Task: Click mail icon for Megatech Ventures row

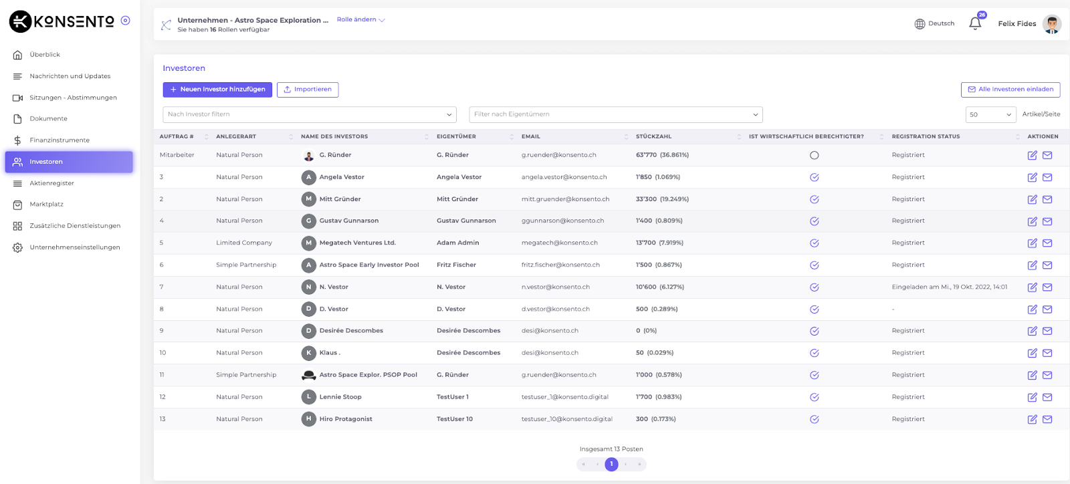Action: tap(1047, 243)
